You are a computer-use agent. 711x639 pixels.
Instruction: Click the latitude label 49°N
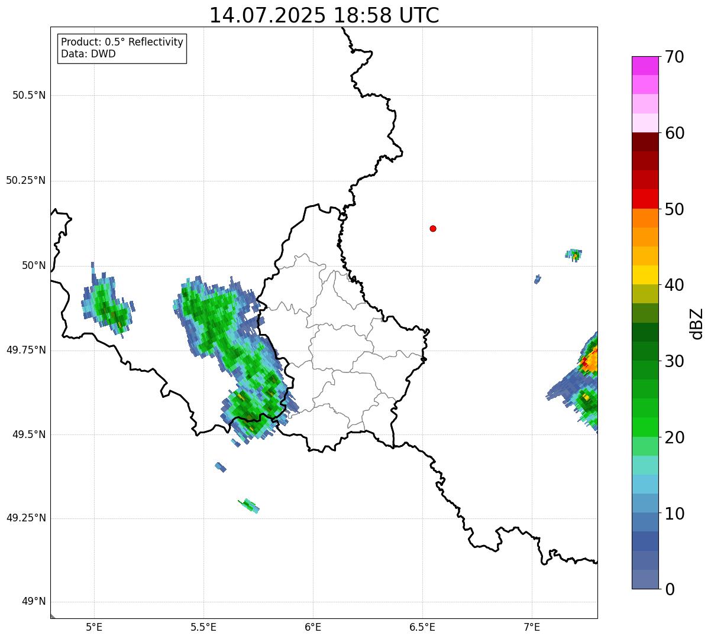pos(33,602)
